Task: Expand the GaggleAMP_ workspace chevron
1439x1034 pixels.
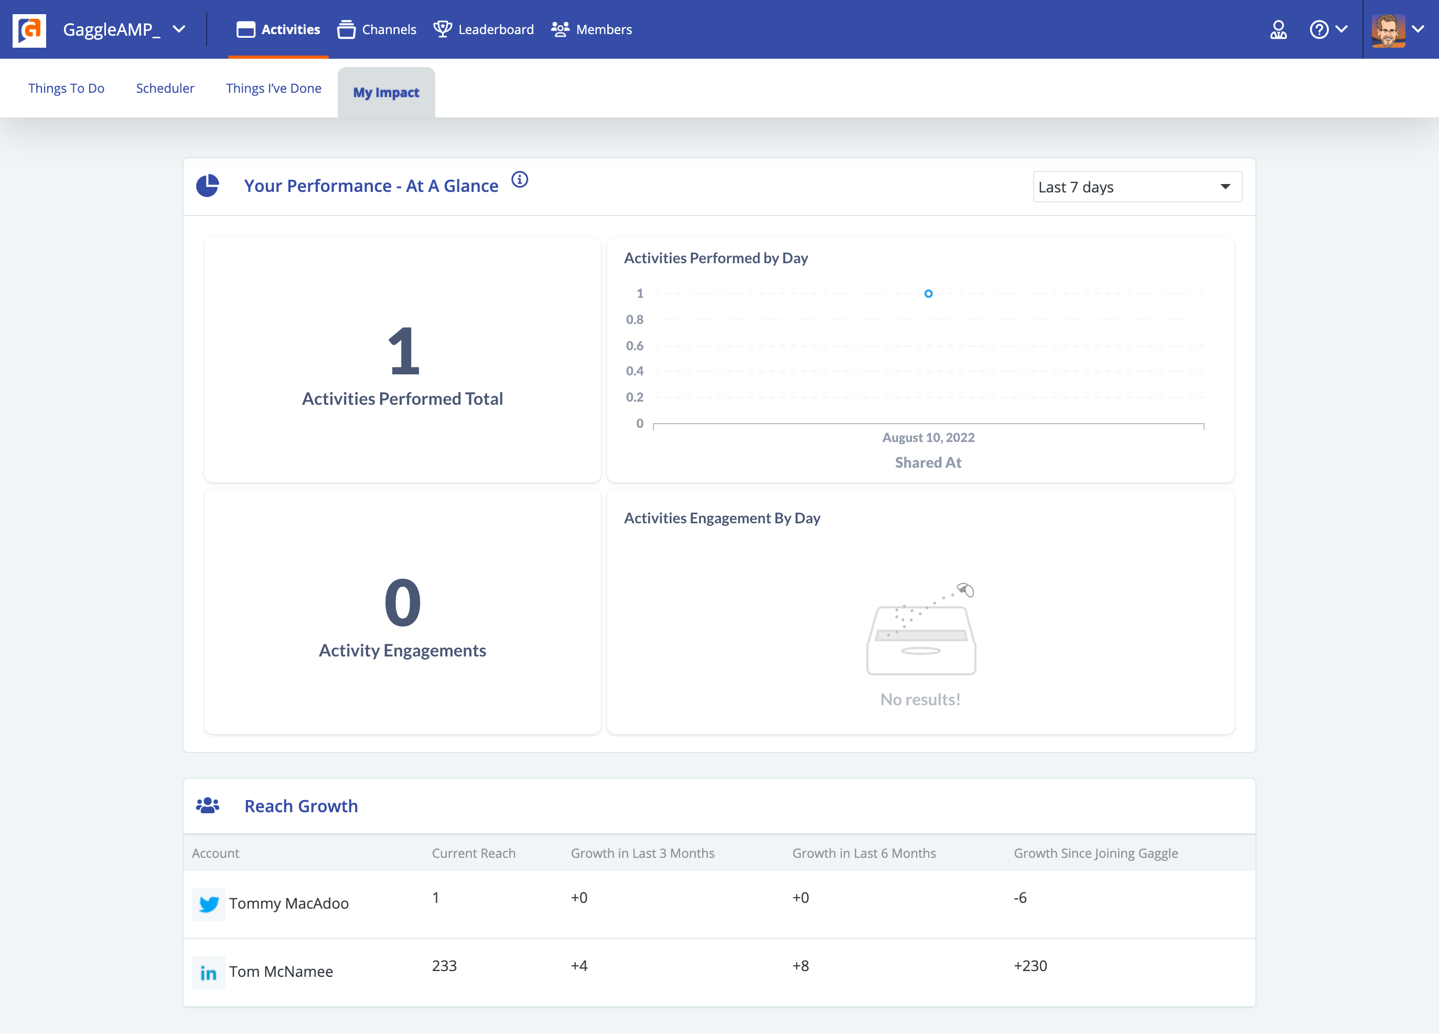Action: tap(179, 29)
